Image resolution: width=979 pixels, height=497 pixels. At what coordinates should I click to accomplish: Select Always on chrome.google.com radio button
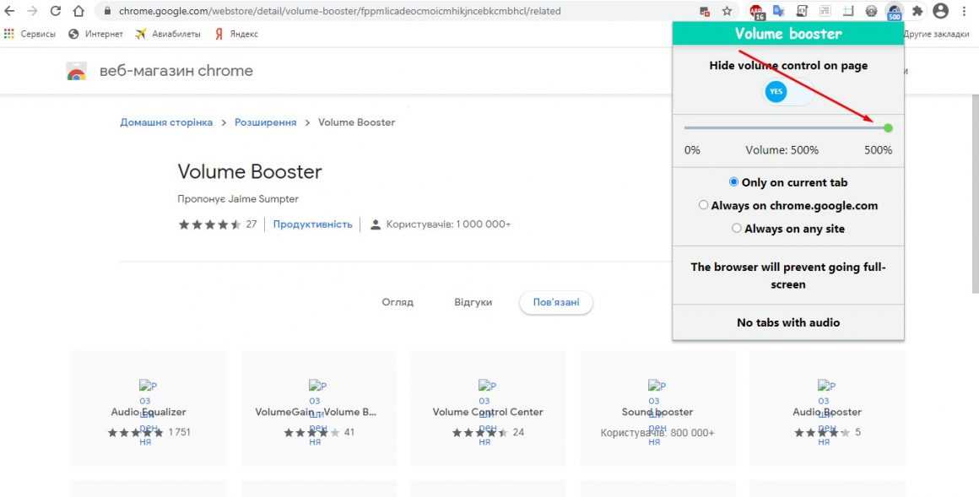[x=704, y=205]
